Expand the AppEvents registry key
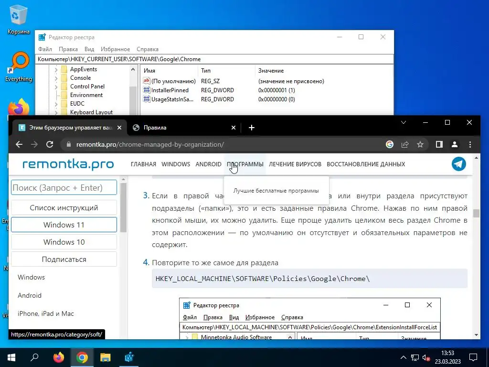Viewport: 489px width, 367px height. pyautogui.click(x=56, y=69)
